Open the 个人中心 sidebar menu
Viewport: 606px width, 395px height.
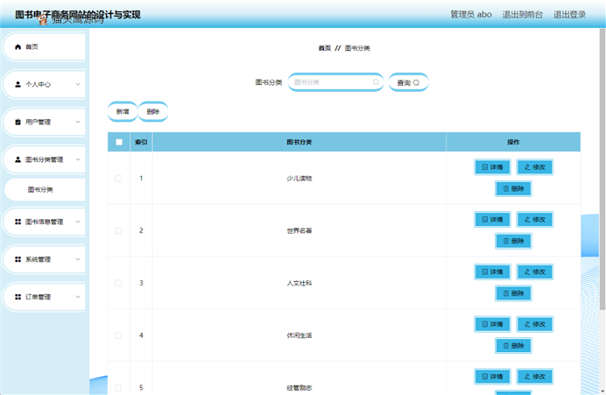click(x=45, y=84)
